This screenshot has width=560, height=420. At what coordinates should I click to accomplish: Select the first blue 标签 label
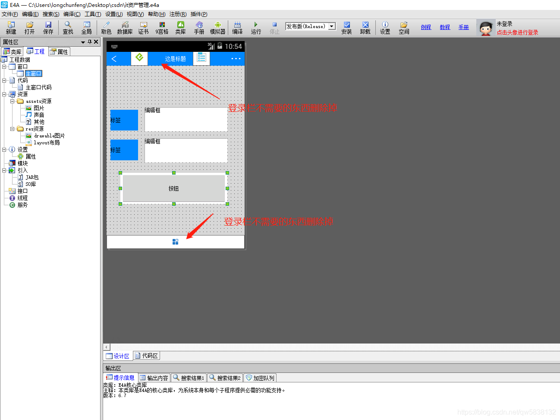pos(124,120)
